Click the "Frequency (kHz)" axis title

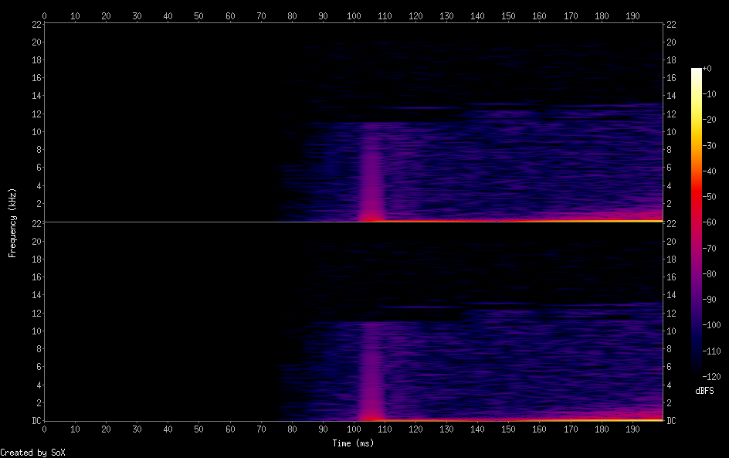[12, 222]
